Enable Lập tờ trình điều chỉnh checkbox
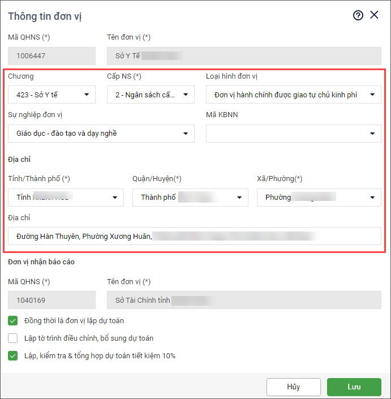This screenshot has width=391, height=399. (x=13, y=338)
